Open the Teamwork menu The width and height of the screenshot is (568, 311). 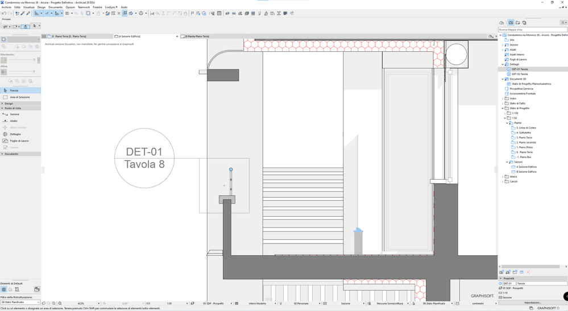(84, 7)
